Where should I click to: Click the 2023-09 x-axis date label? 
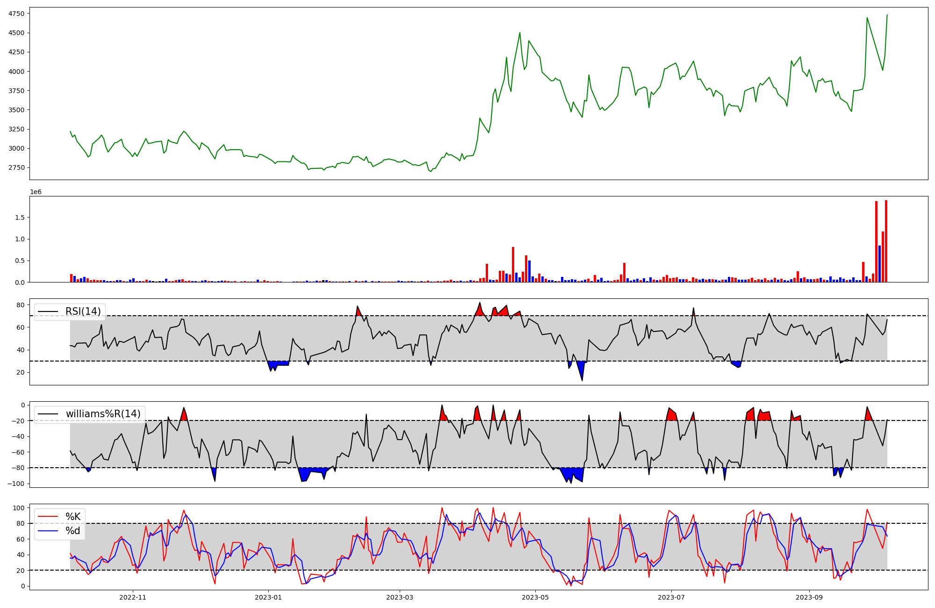coord(809,597)
